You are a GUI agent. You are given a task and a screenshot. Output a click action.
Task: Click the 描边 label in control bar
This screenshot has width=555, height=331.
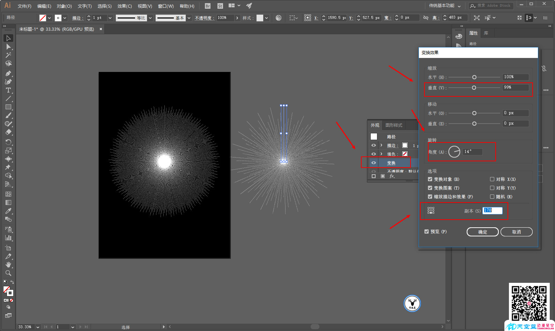click(77, 18)
